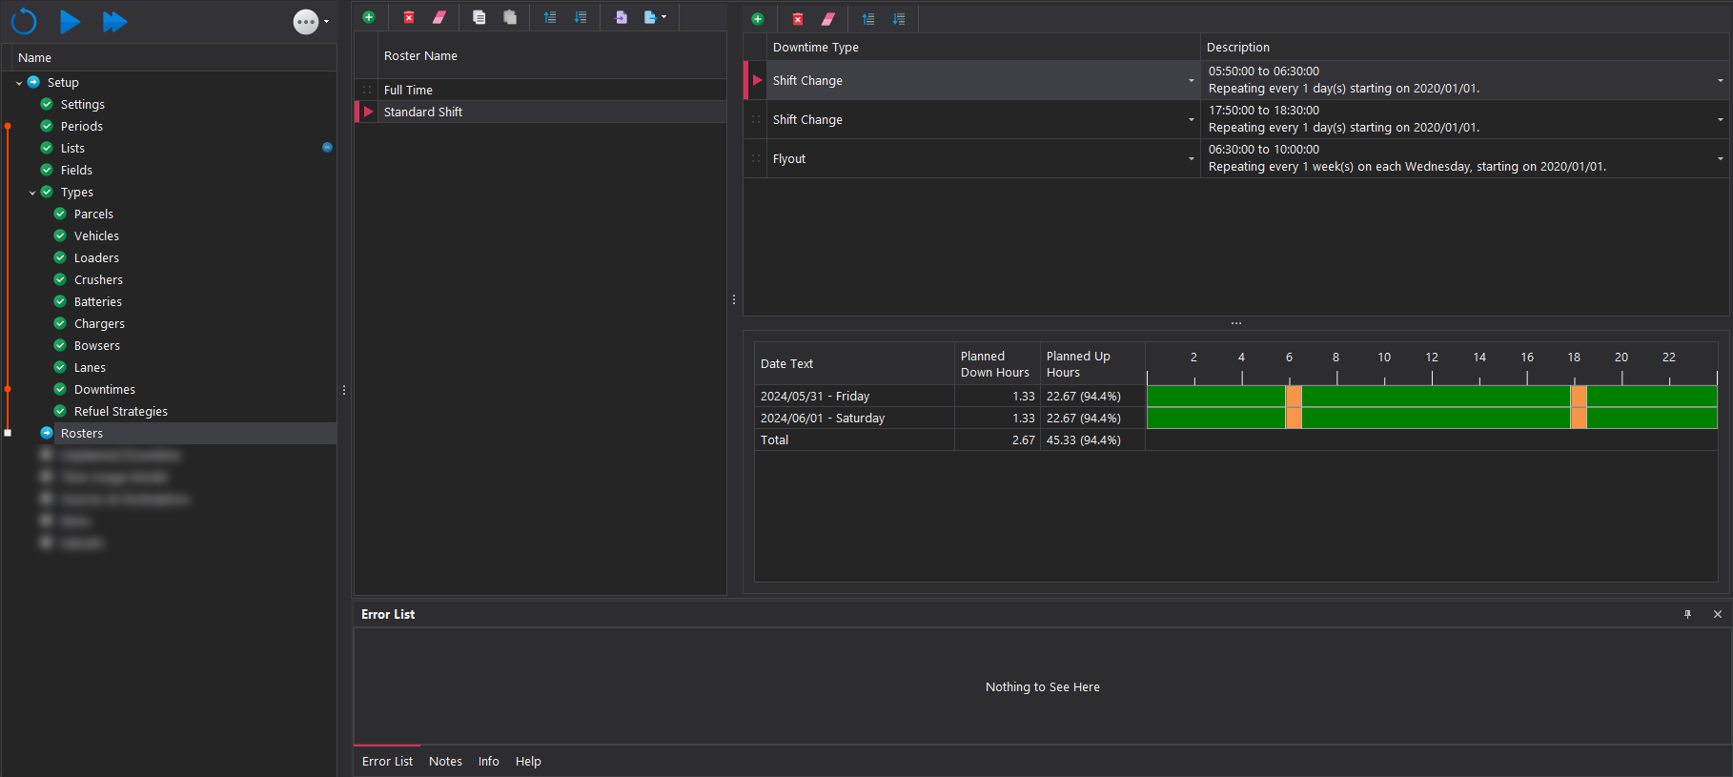Image resolution: width=1733 pixels, height=777 pixels.
Task: Add a new roster with green plus
Action: point(369,17)
